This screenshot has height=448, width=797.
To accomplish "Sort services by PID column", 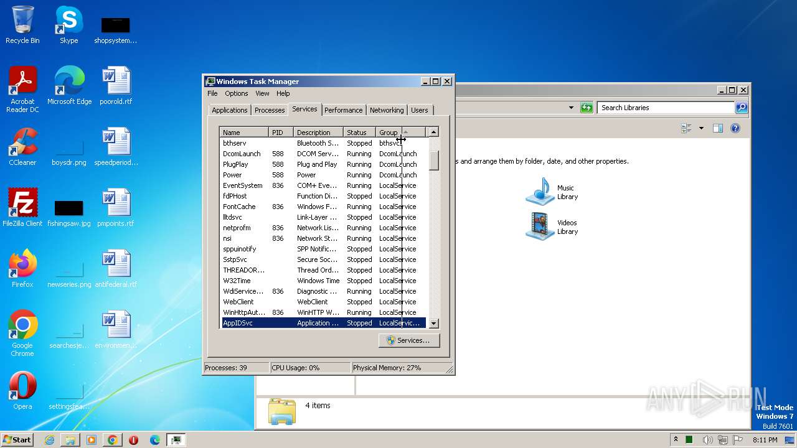I will 281,133.
